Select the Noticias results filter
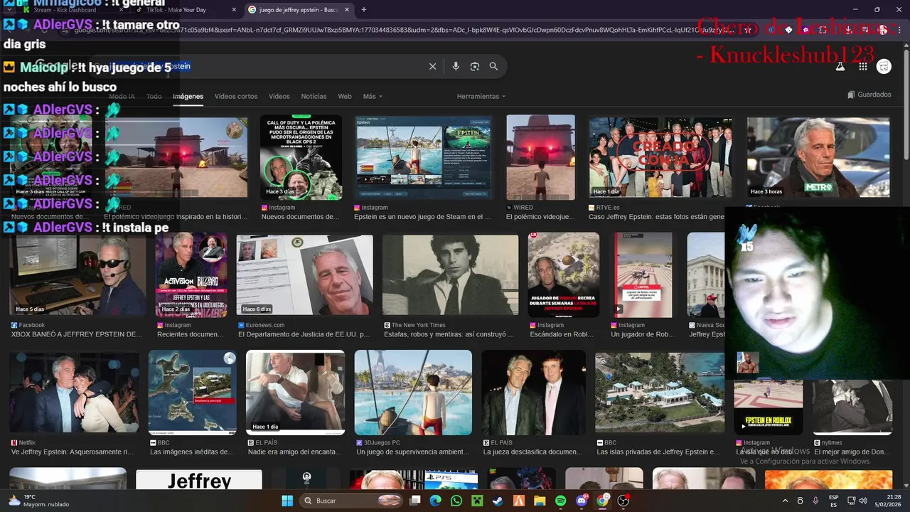The image size is (910, 512). click(314, 96)
